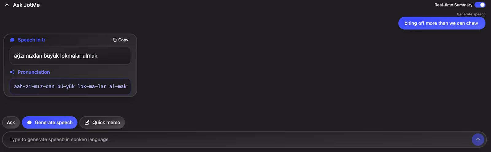
Task: Click the Copy button text
Action: [x=123, y=40]
